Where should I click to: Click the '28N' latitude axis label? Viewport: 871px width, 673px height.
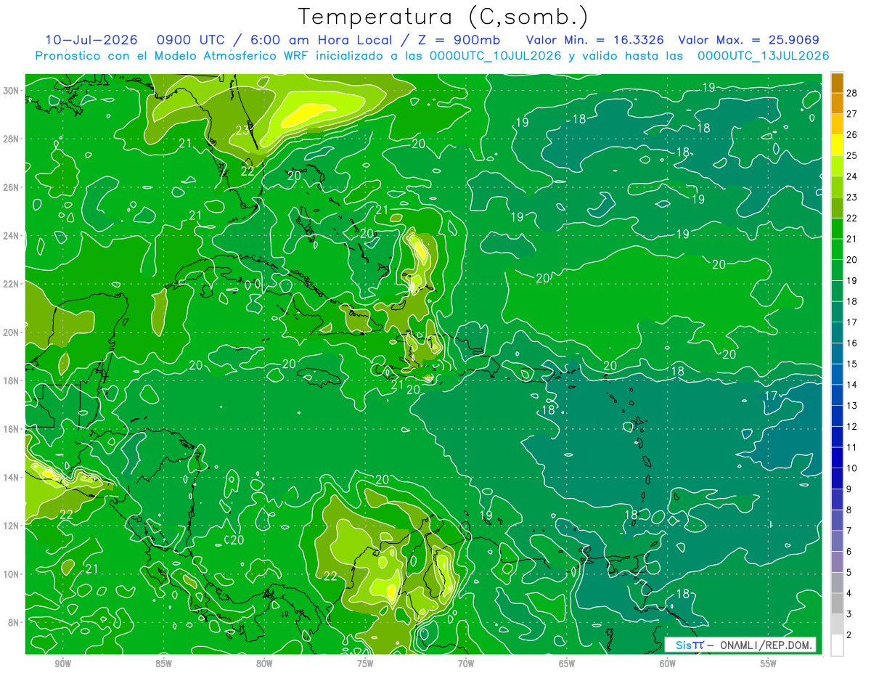coord(12,139)
